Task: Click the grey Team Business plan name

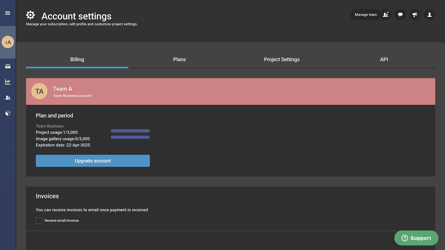Action: (50, 126)
